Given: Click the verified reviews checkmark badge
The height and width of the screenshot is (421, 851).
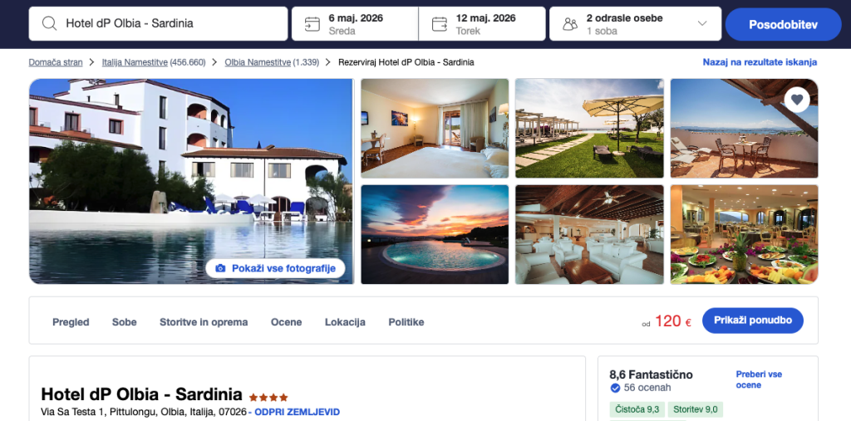Looking at the screenshot, I should (615, 388).
